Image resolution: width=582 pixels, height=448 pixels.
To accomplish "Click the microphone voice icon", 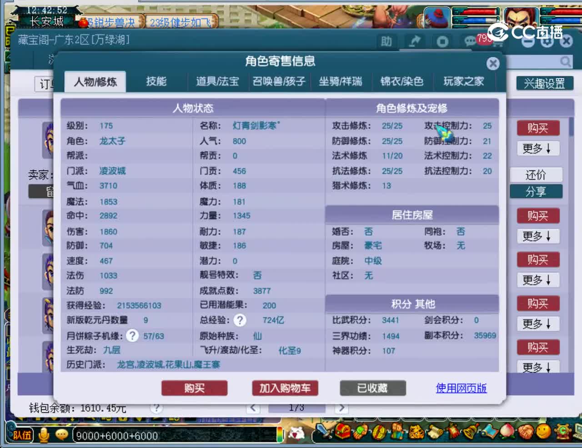I will pyautogui.click(x=44, y=435).
